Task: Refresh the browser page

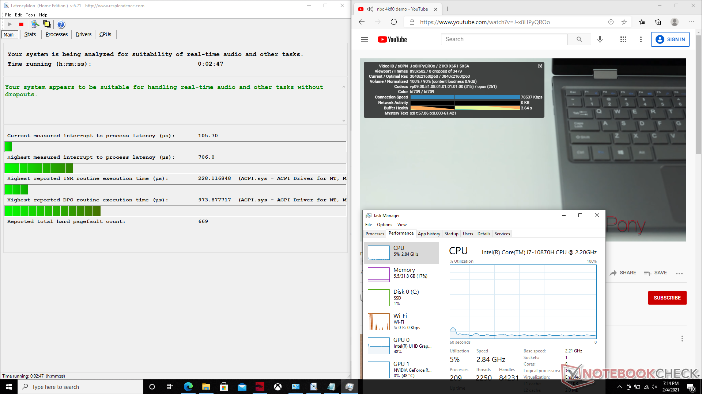Action: tap(393, 22)
